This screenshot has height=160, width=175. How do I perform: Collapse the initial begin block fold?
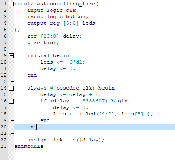coord(11,56)
